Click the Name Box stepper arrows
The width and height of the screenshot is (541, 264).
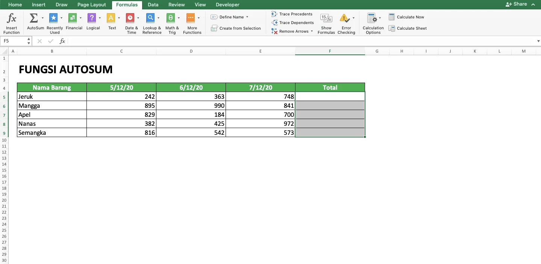(29, 41)
